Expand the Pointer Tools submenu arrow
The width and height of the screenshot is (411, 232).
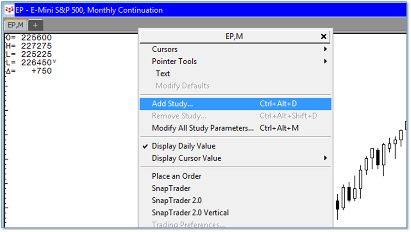coord(325,62)
